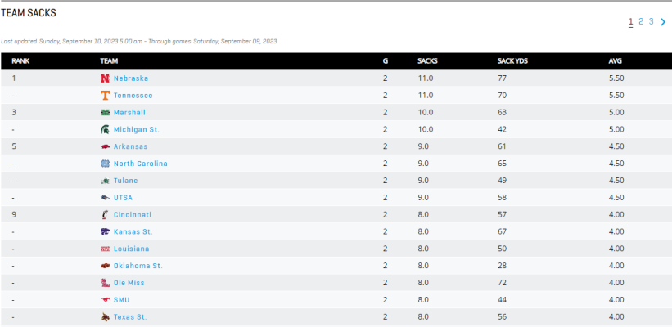Open the Michigan St. team link
672x327 pixels.
click(137, 129)
